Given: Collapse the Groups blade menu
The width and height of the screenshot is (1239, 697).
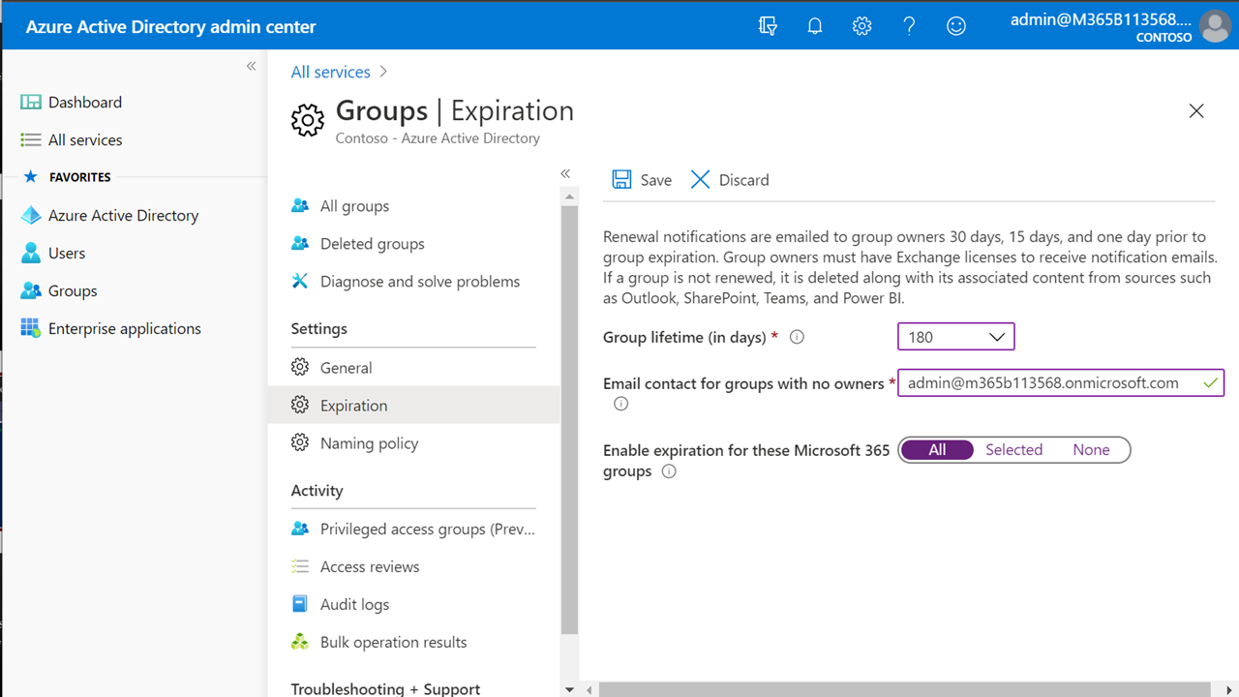Looking at the screenshot, I should [x=565, y=173].
